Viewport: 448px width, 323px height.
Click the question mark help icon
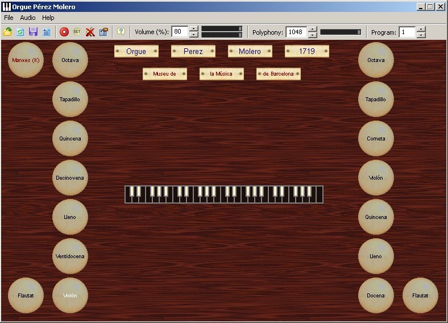121,32
